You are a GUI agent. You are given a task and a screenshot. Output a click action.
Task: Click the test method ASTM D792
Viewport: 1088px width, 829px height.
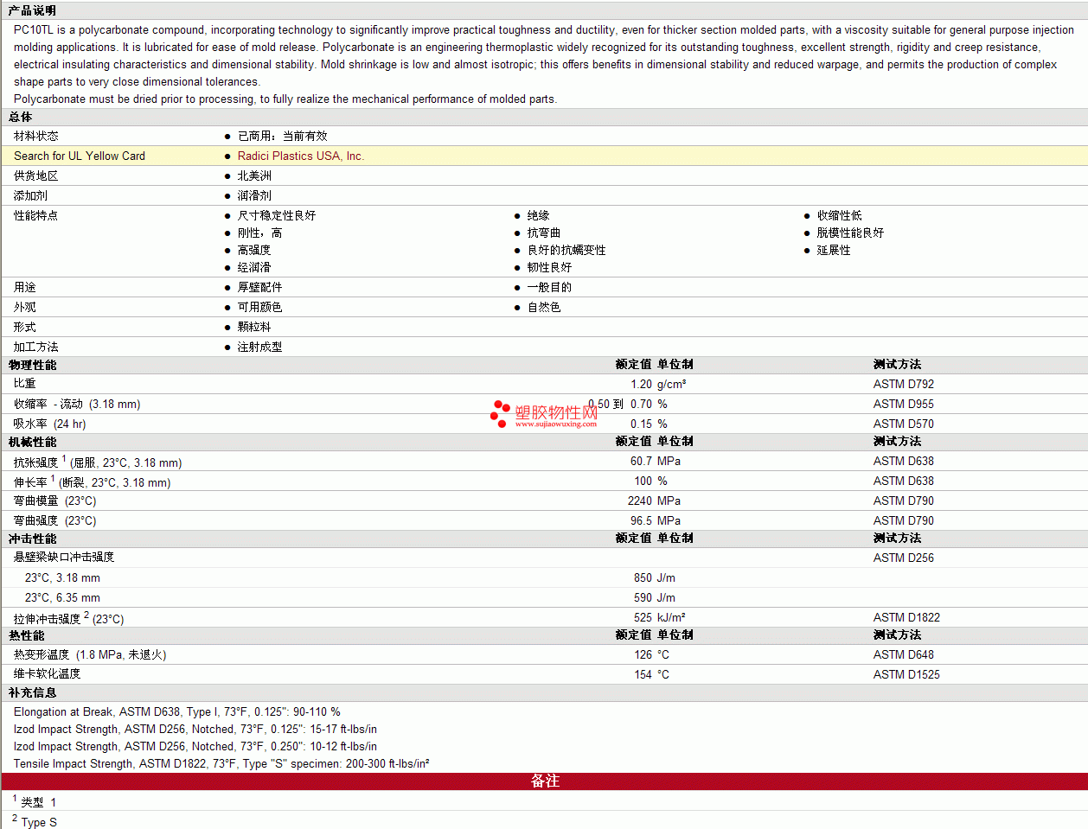(904, 384)
